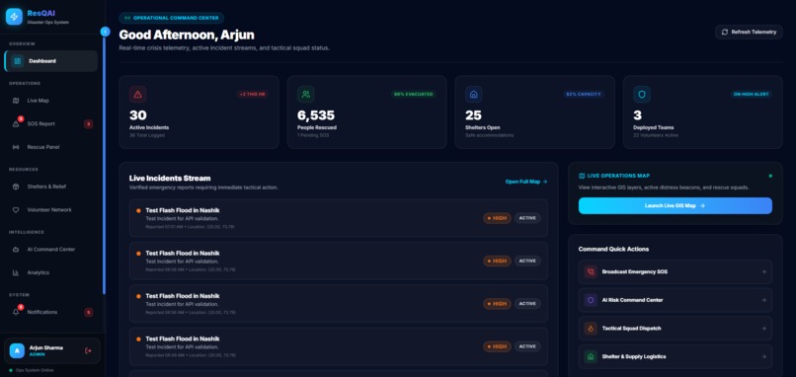Click the Notifications count badge 5

(x=88, y=312)
